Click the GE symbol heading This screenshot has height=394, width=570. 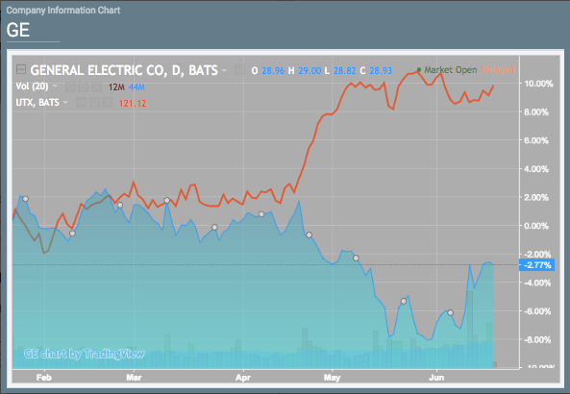(x=18, y=30)
